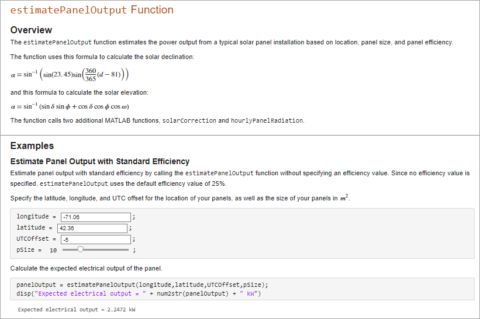Click the pSize value 10

pos(53,250)
